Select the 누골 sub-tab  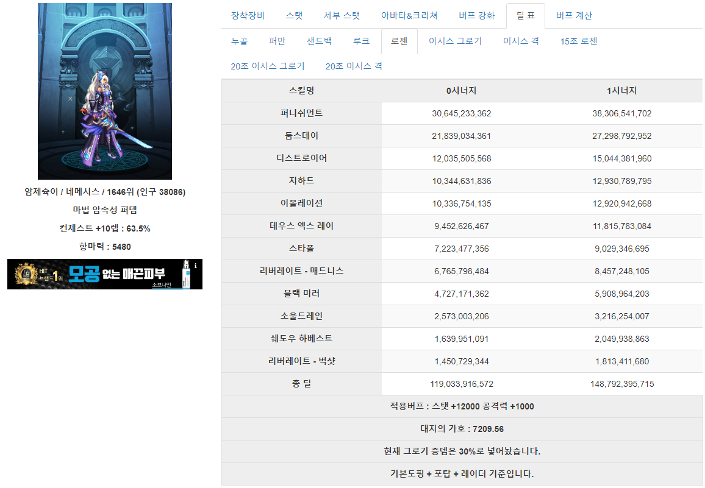[240, 41]
